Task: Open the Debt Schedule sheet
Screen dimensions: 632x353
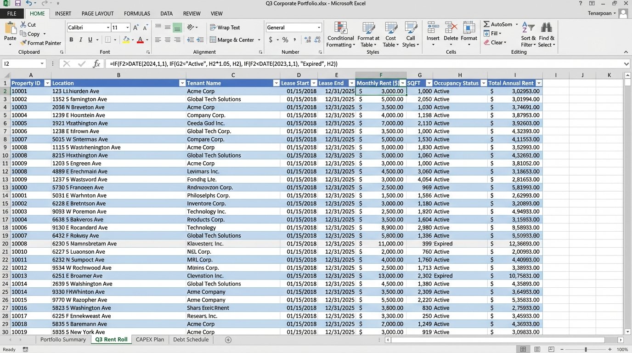Action: point(192,339)
